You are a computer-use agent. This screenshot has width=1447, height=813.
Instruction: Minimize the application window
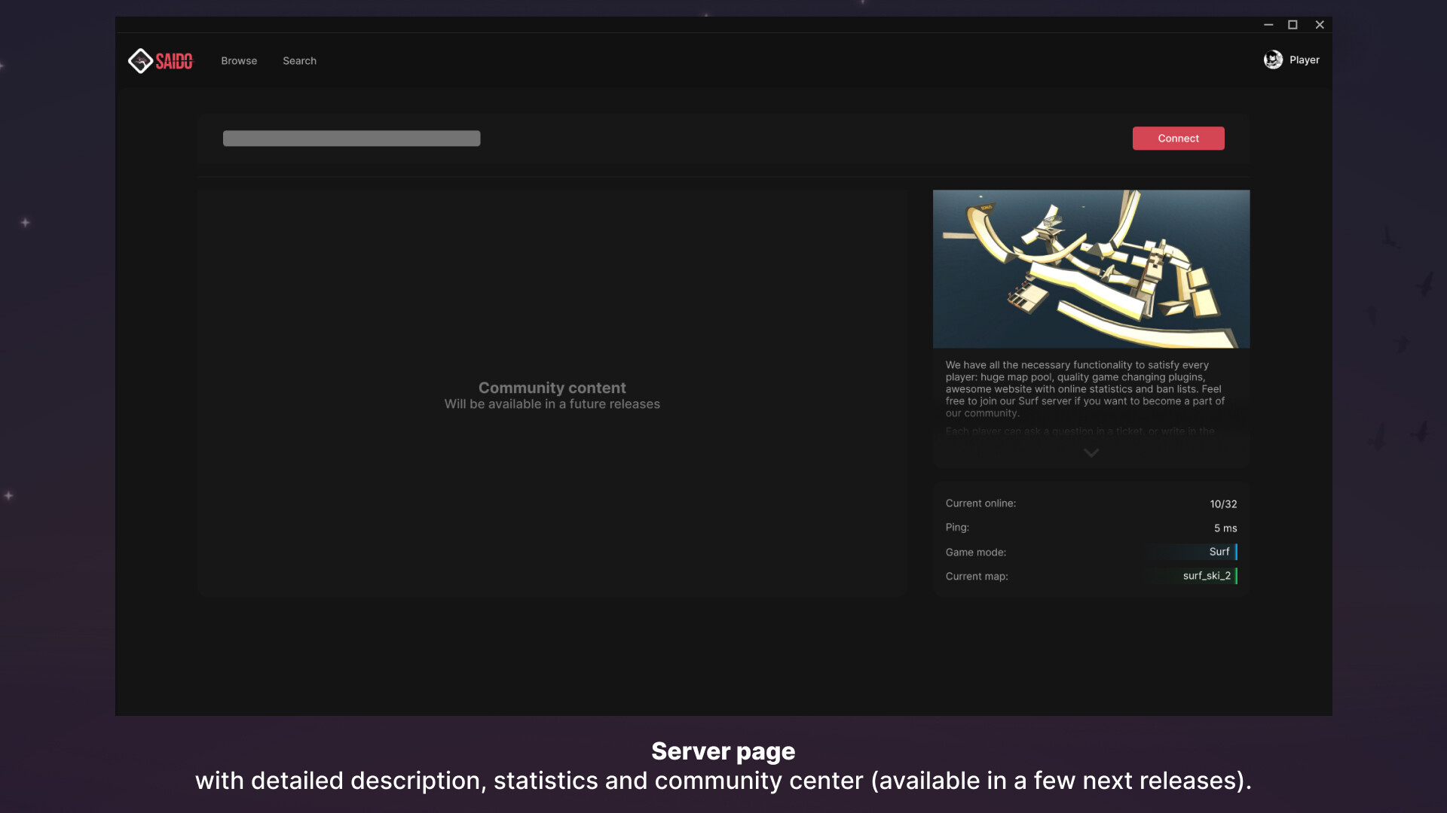(x=1268, y=24)
